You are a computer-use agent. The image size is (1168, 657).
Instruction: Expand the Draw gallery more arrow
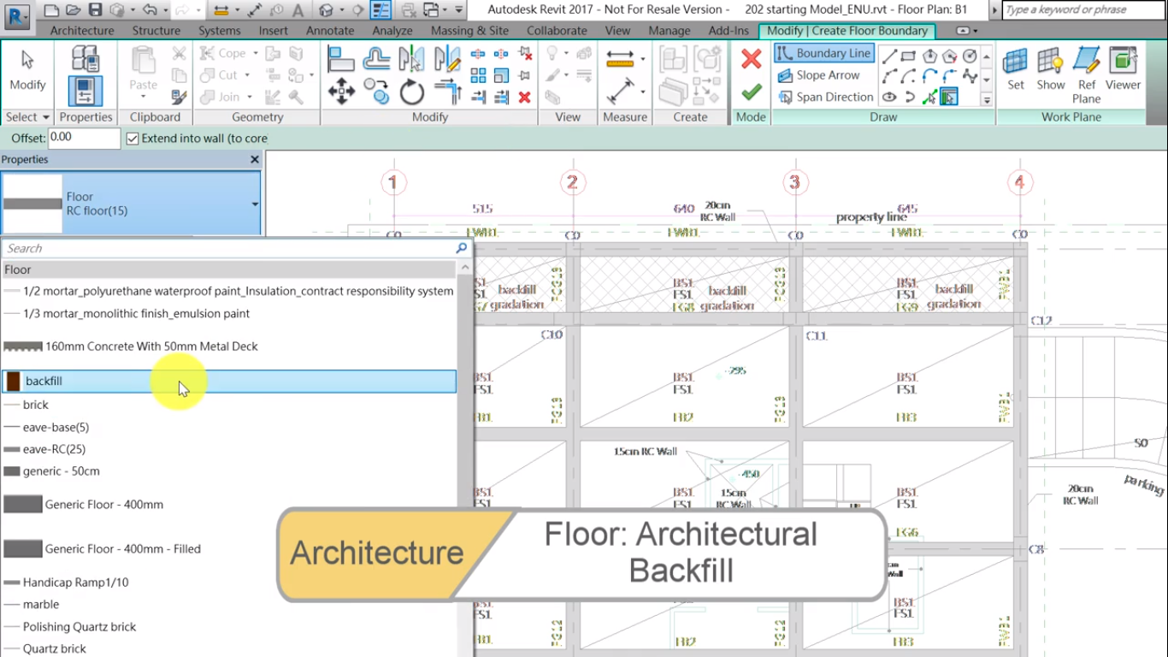click(986, 100)
